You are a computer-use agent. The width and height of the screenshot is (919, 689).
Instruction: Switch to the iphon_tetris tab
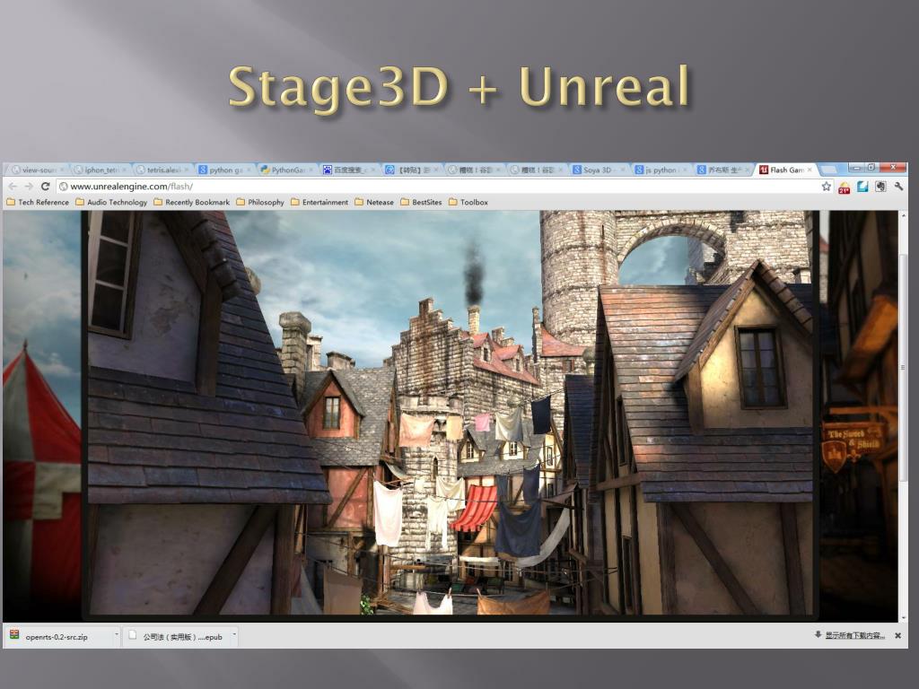99,170
